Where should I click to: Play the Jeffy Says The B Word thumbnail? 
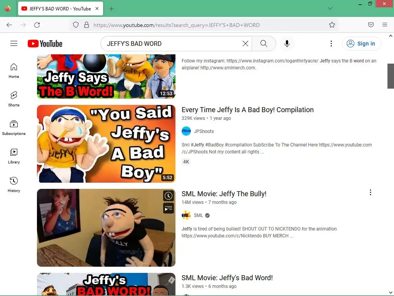106,76
